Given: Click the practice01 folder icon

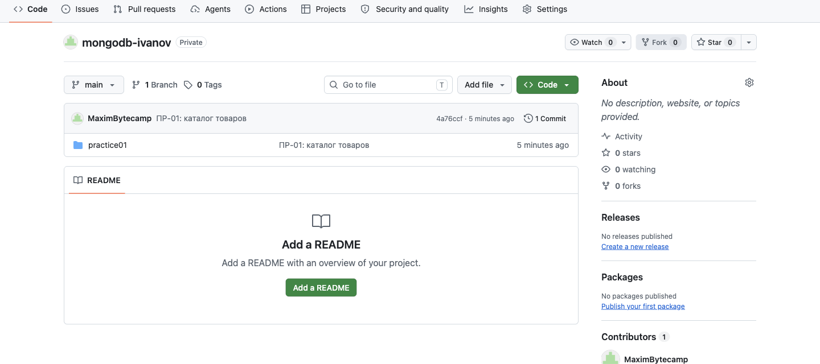Looking at the screenshot, I should pos(78,145).
